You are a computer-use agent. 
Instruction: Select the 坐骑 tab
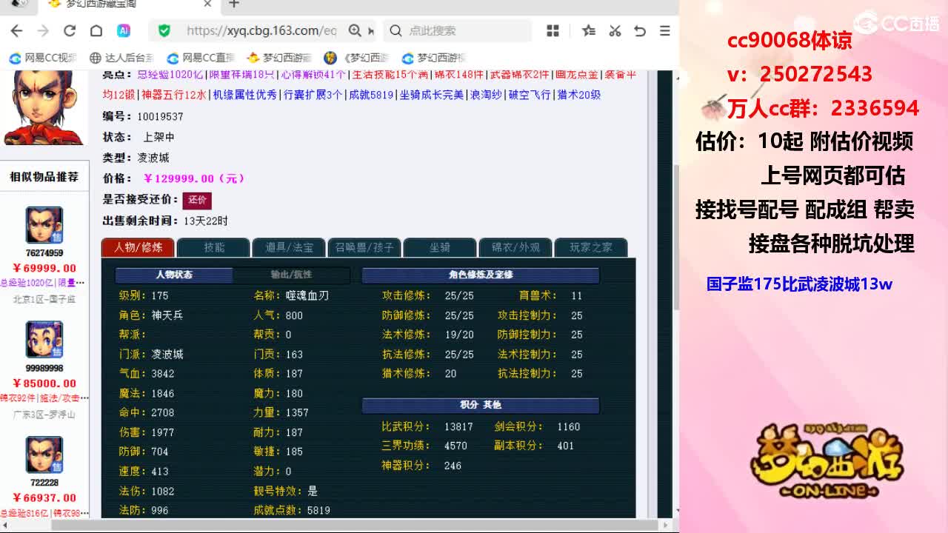(440, 247)
